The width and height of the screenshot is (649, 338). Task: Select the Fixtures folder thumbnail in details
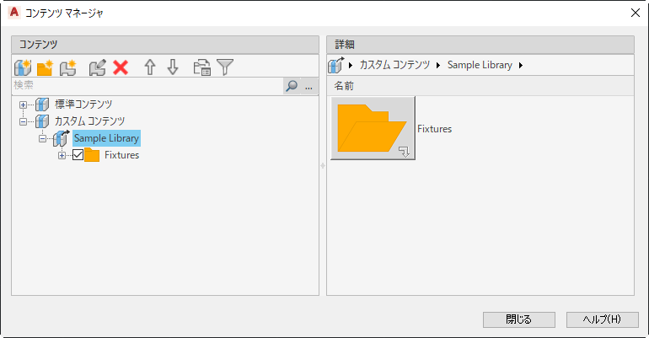click(x=373, y=128)
